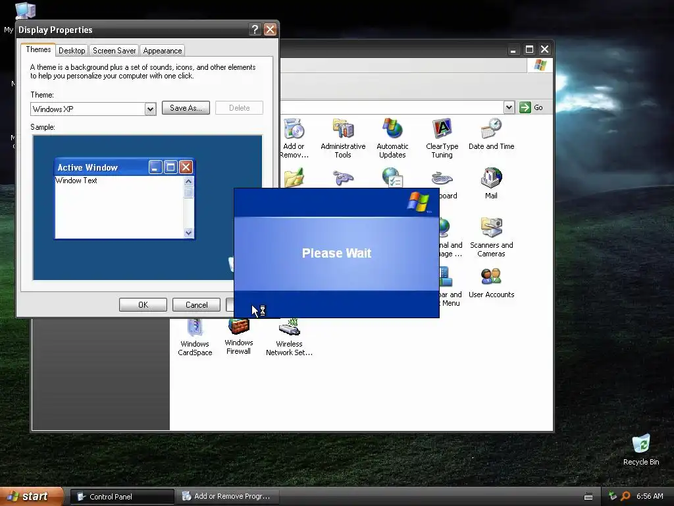Switch to Control Panel taskbar button

pyautogui.click(x=122, y=497)
